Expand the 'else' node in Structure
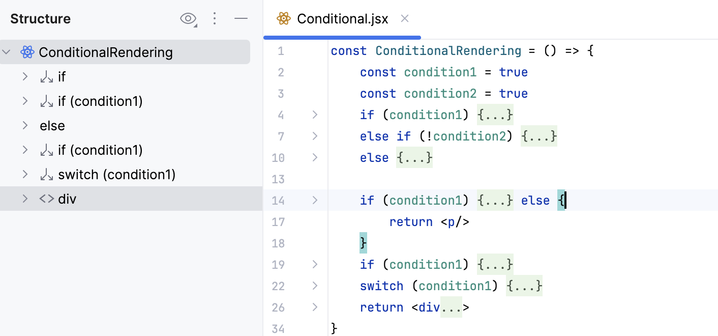718x336 pixels. pos(25,125)
